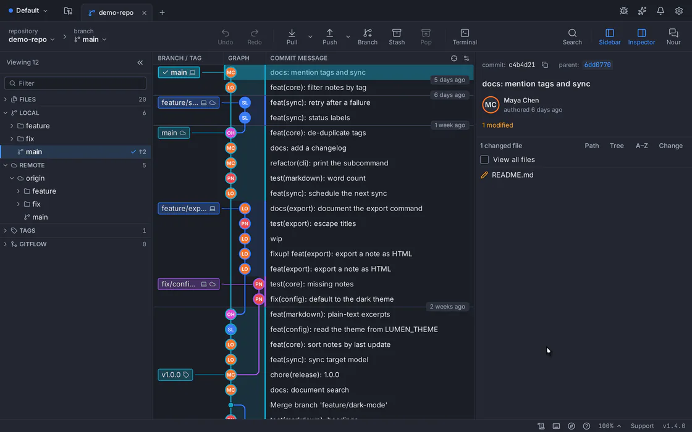Open the main branch dropdown
This screenshot has height=432, width=692.
tap(90, 39)
